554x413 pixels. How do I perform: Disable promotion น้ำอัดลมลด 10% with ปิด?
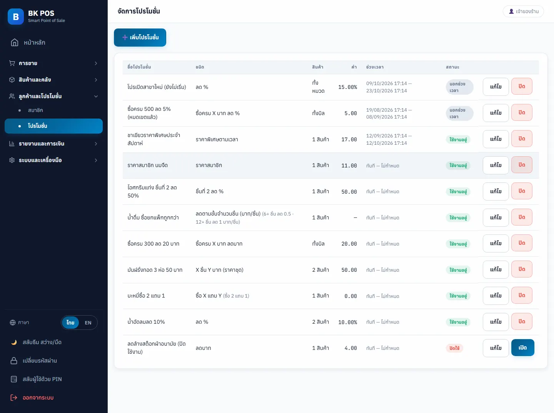coord(522,321)
